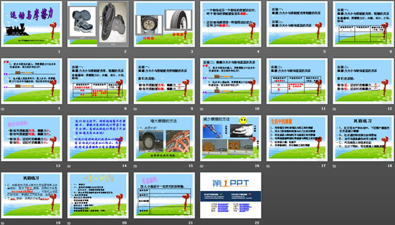
Task: Select slide 16 thumbnail with smiley face
Action: click(x=230, y=138)
